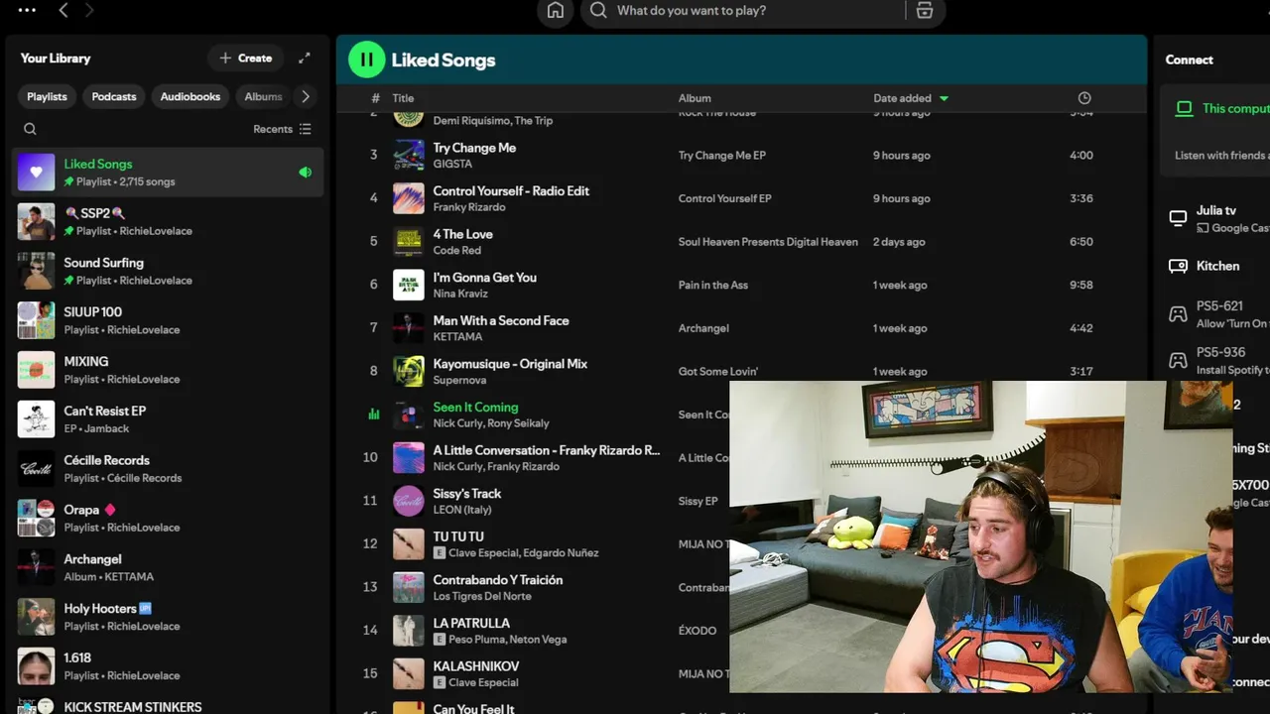Click I'm Gonna Get You album art

pyautogui.click(x=409, y=285)
